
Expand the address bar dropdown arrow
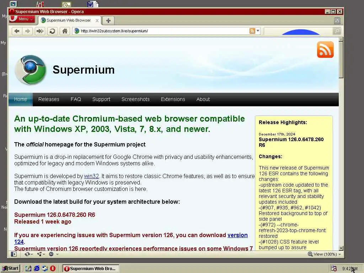pos(258,31)
